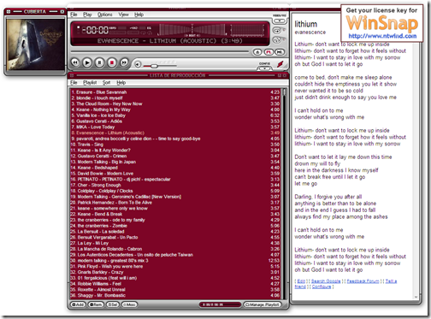The height and width of the screenshot is (319, 431).
Task: Select track 24 the cranberries - Zombie
Action: click(x=175, y=226)
